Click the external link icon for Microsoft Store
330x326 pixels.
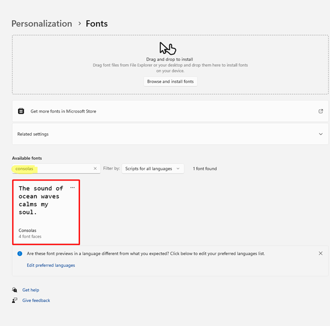320,111
